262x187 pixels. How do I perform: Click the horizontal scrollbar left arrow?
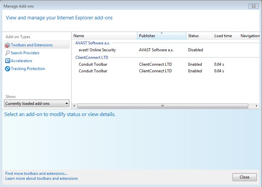pos(74,106)
